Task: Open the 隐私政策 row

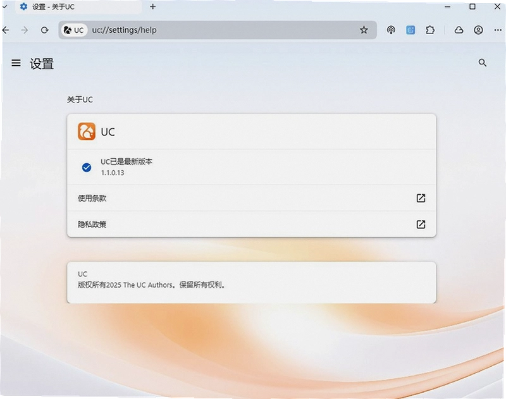Action: tap(251, 224)
